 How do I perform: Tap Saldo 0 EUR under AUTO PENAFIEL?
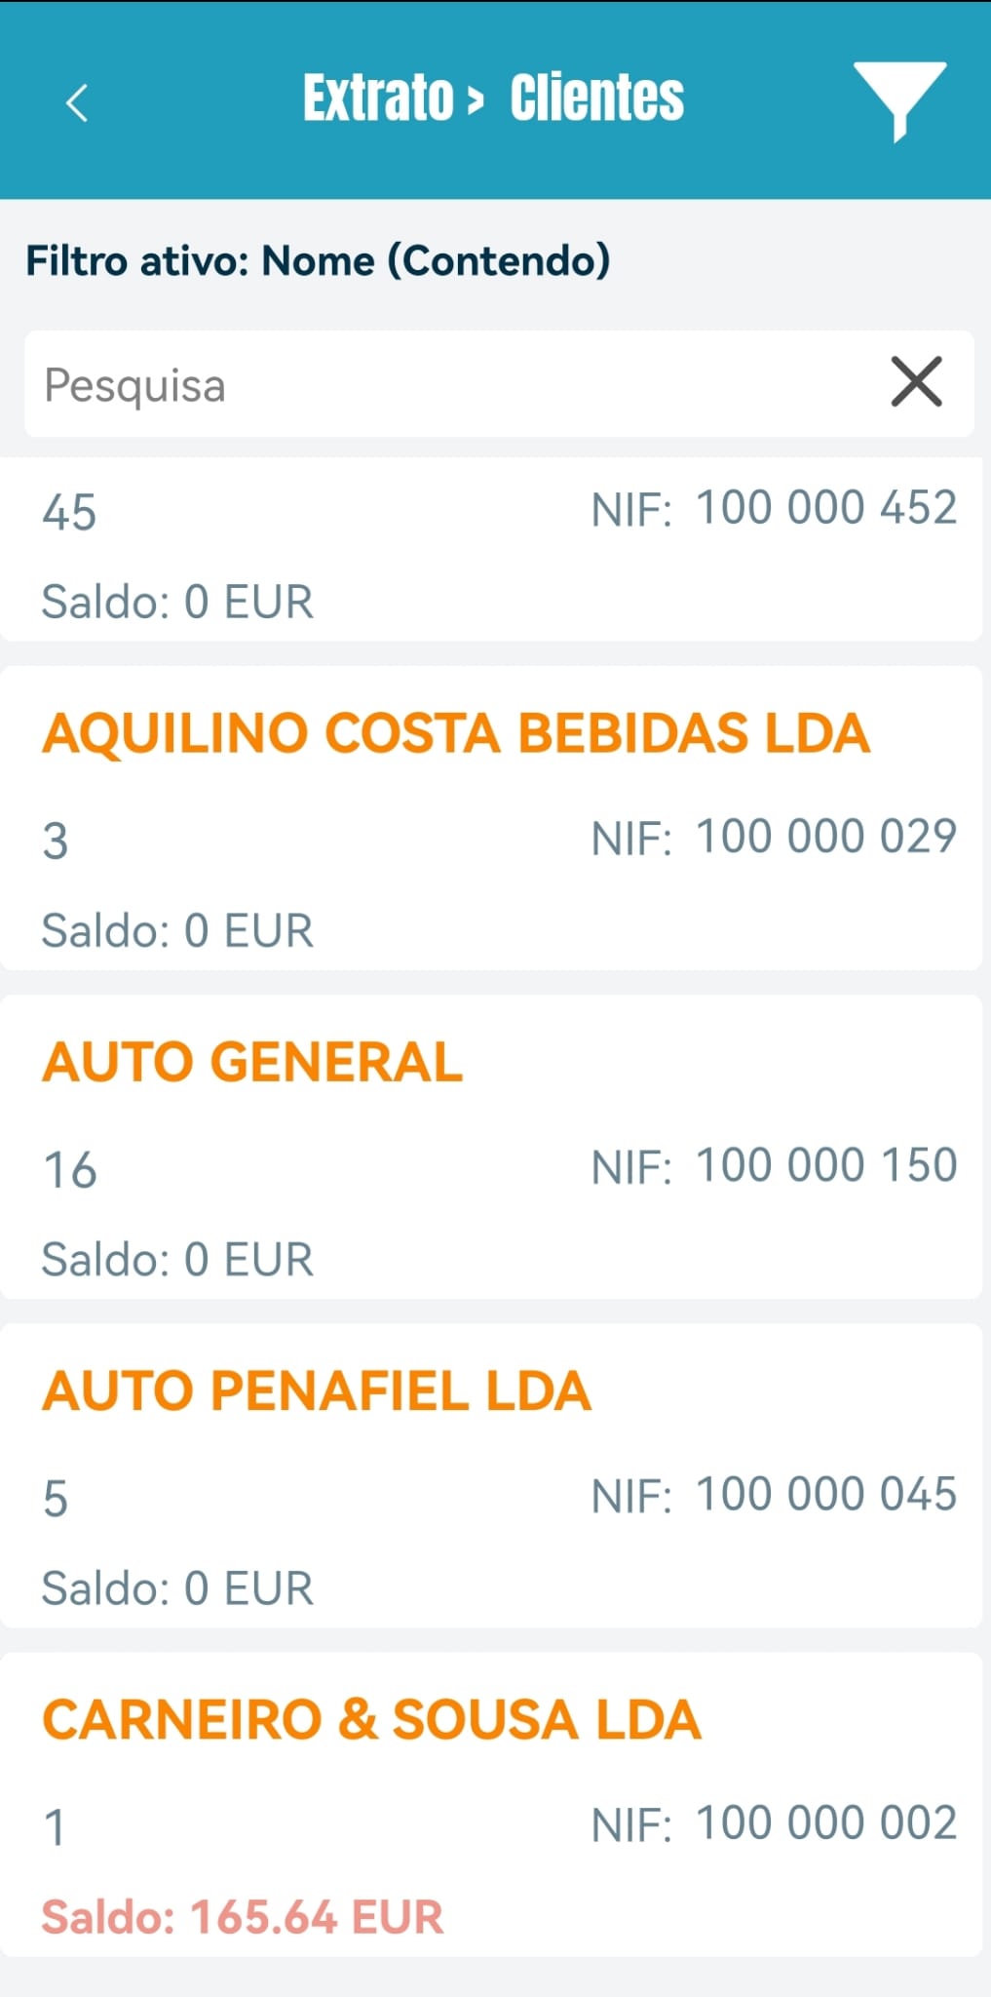point(177,1588)
